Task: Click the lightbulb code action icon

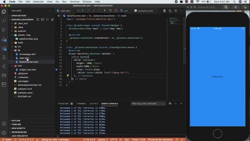Action: click(x=68, y=76)
